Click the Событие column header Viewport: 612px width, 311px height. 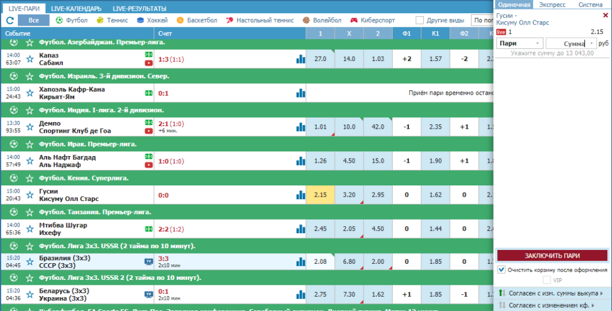(17, 33)
